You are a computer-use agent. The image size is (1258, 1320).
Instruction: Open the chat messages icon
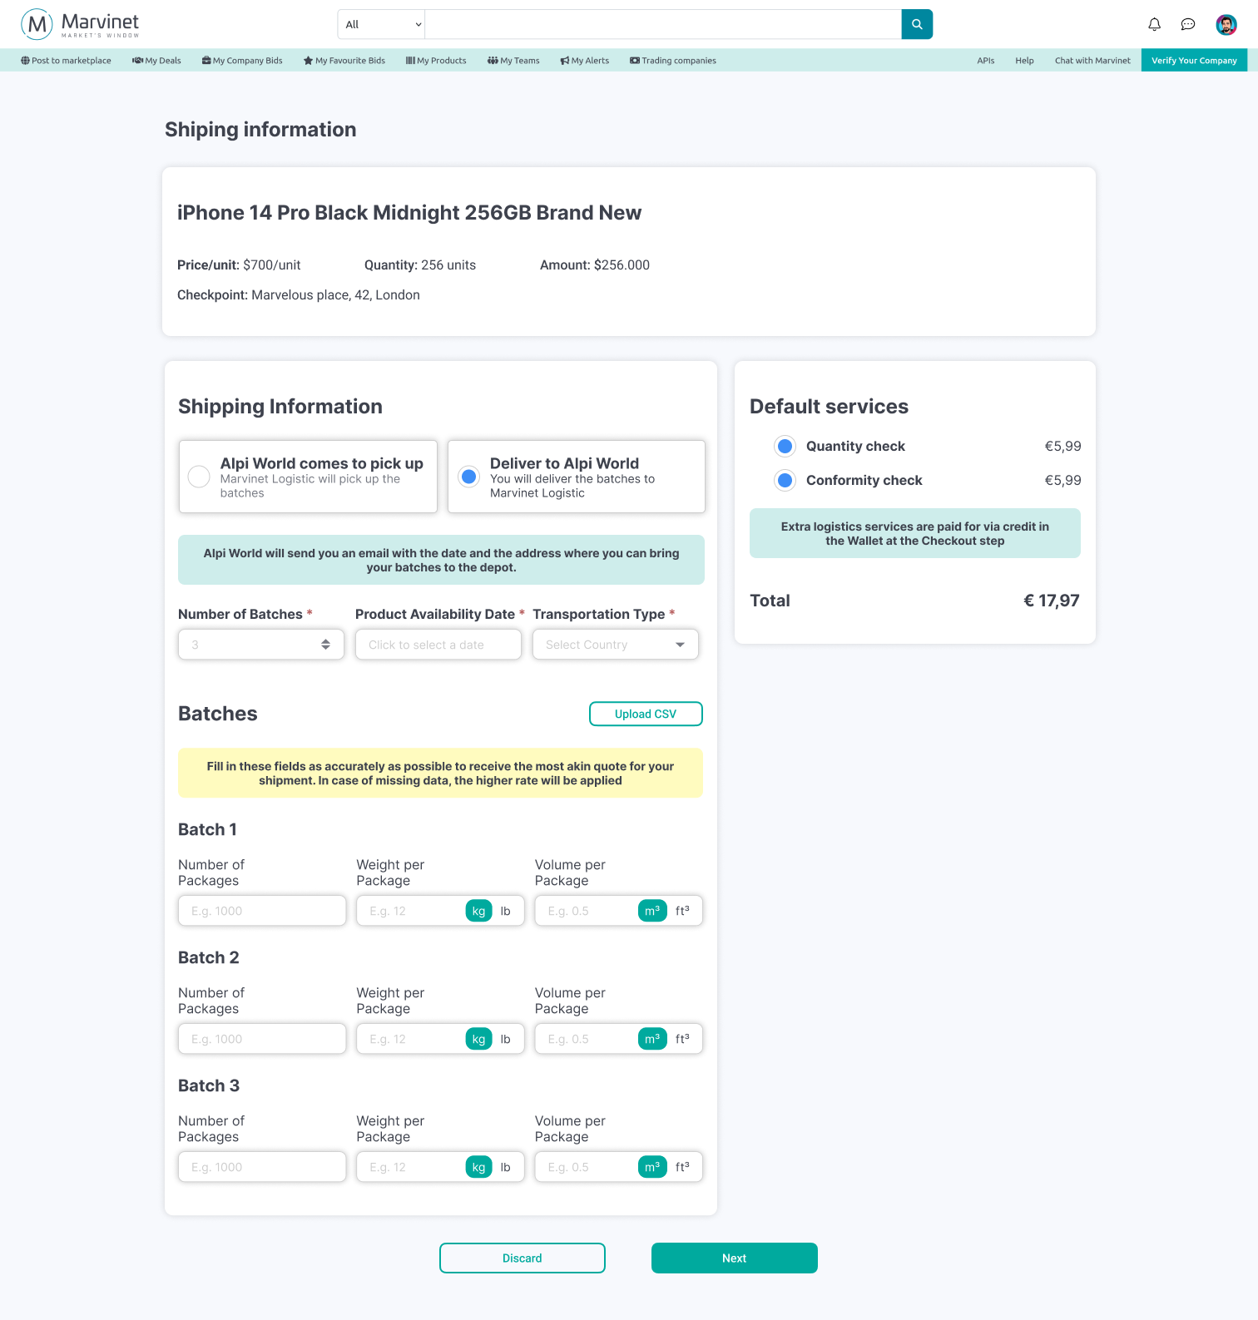click(1188, 24)
